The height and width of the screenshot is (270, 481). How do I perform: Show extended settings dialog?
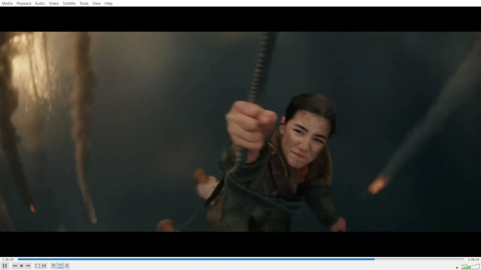[44, 266]
